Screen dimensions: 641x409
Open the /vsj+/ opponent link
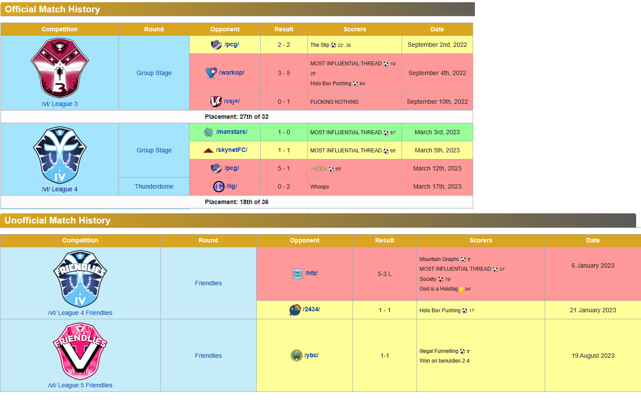tap(231, 101)
